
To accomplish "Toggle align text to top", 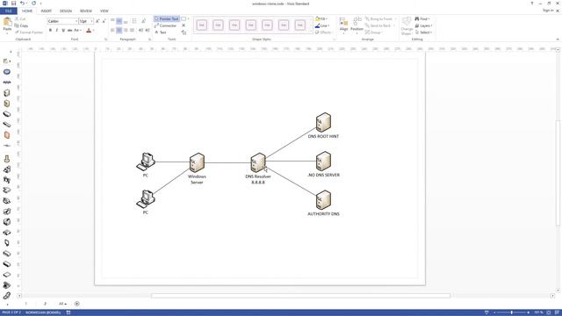I will [x=112, y=21].
